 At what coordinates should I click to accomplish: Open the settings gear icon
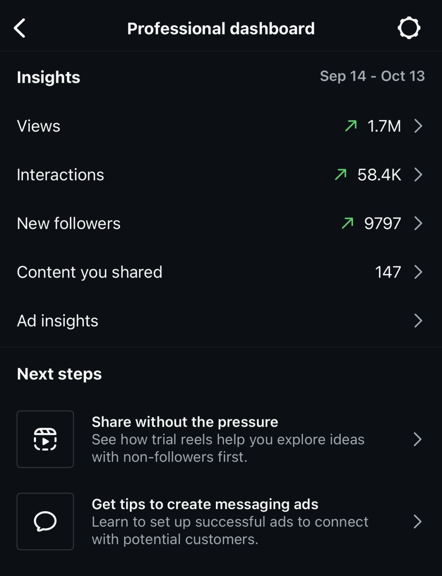408,28
